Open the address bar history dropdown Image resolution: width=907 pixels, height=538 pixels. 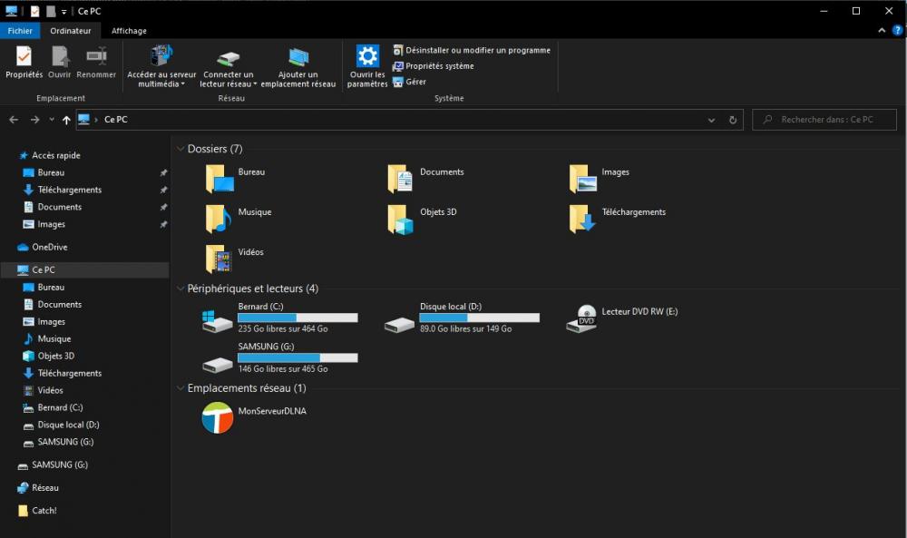(711, 120)
